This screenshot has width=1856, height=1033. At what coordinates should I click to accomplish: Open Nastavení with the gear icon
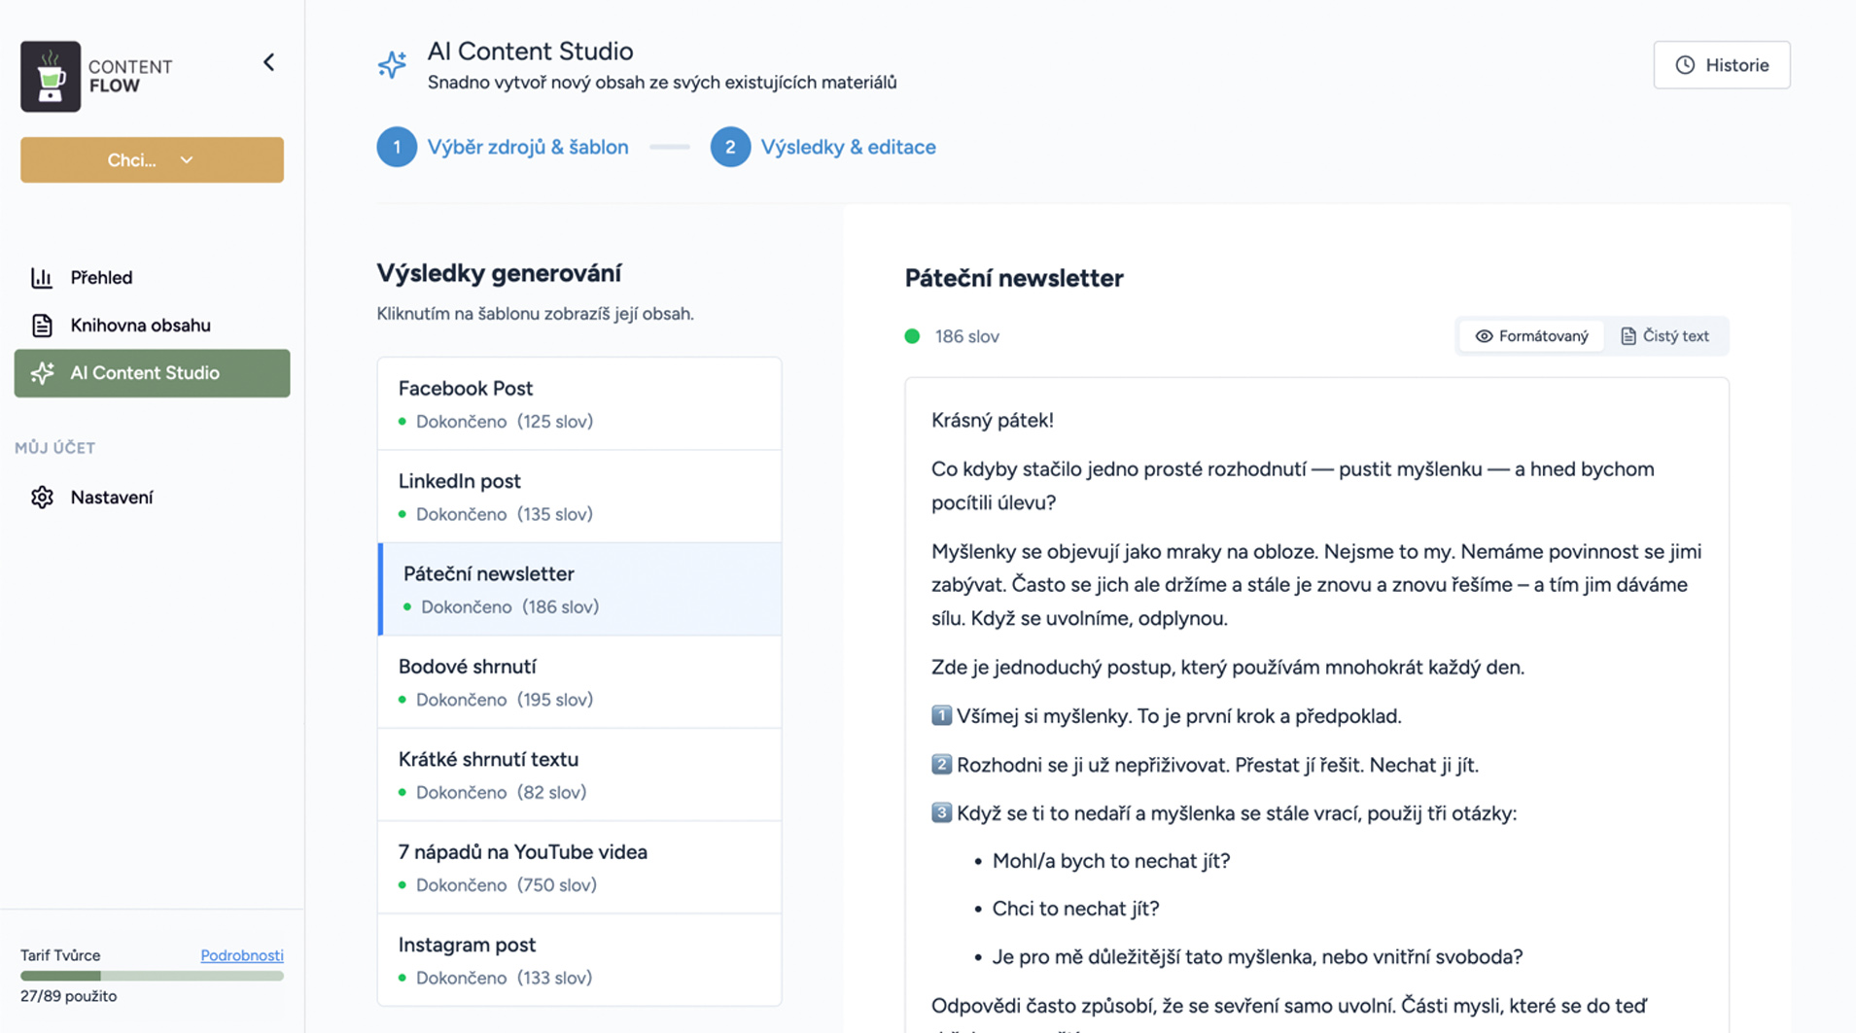pos(43,497)
